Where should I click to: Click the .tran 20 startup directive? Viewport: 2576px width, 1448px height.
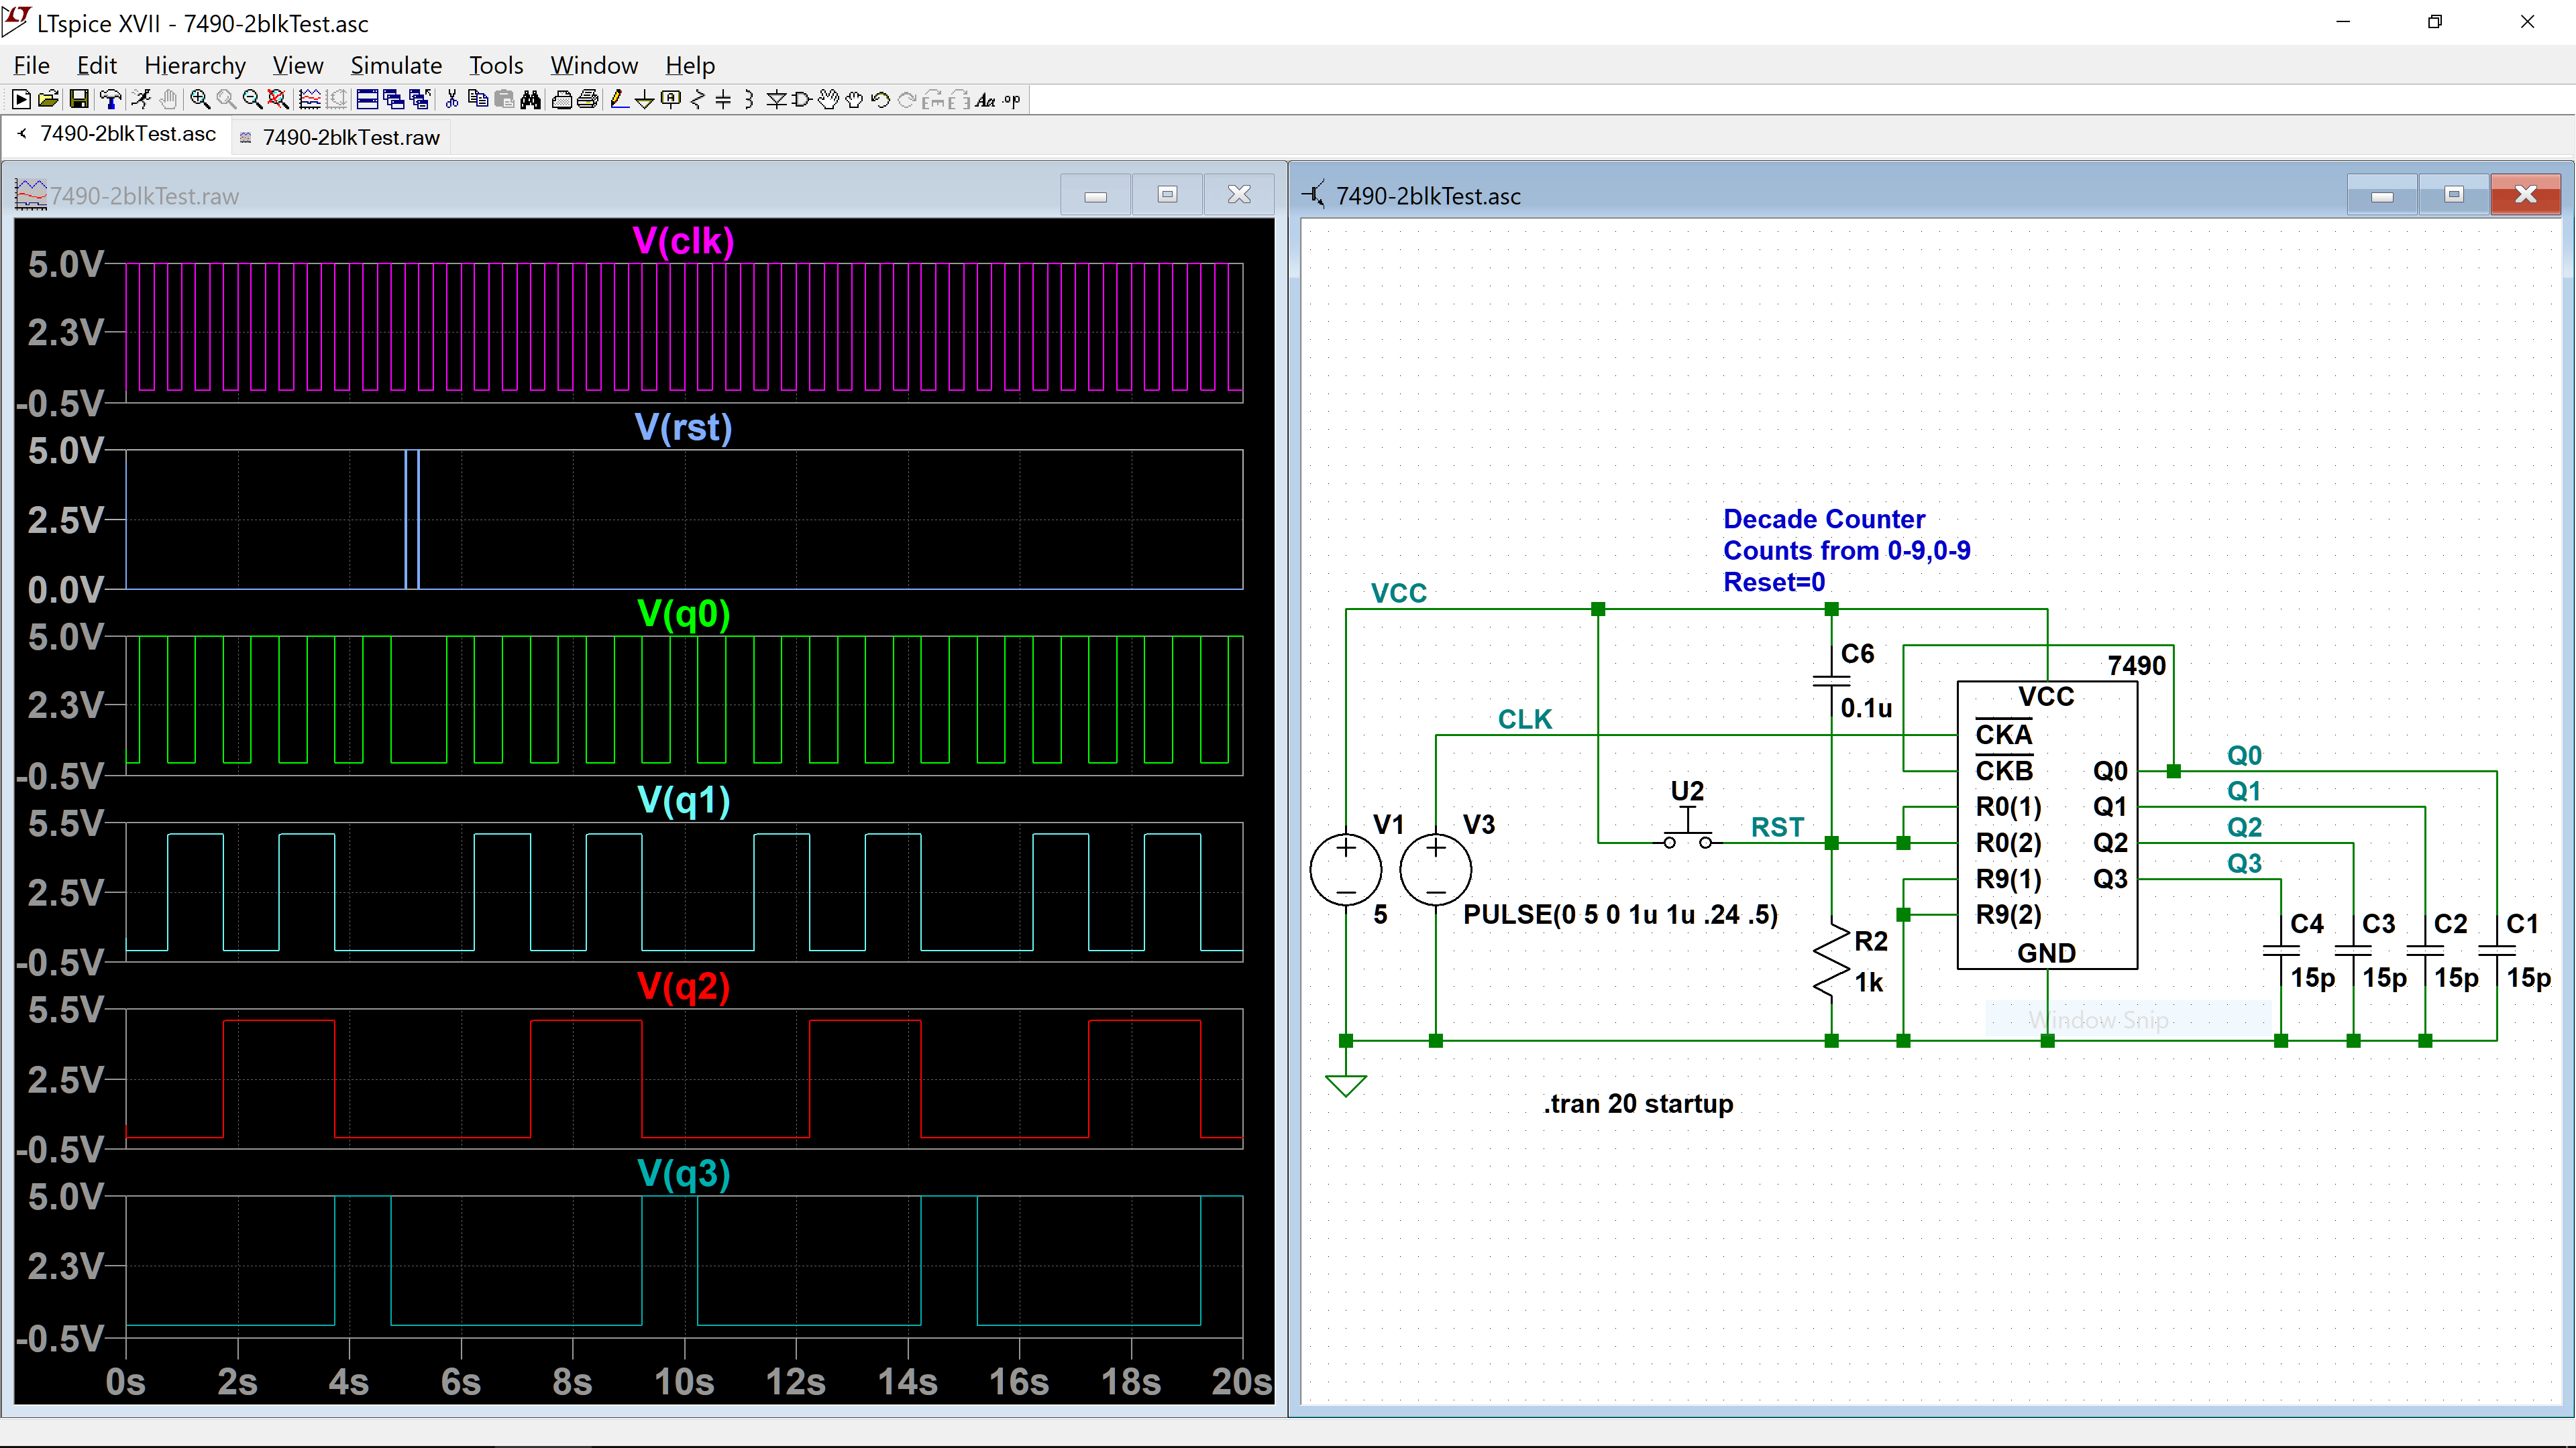[x=1638, y=1103]
